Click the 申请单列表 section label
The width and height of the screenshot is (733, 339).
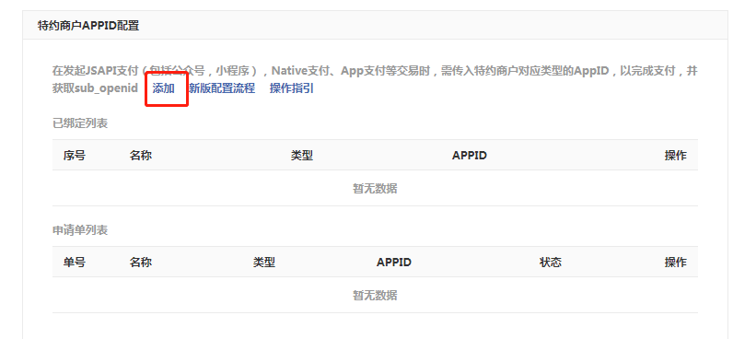tap(80, 230)
